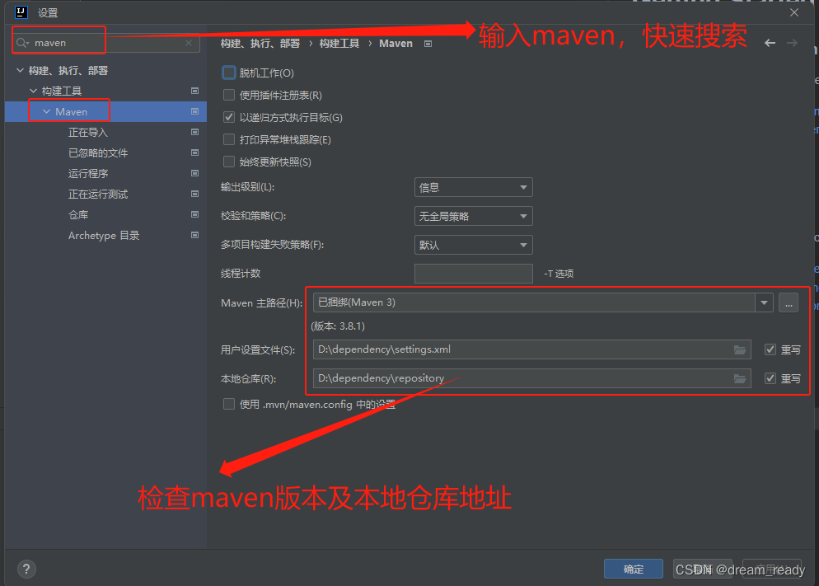Image resolution: width=819 pixels, height=586 pixels.
Task: Click the forward navigation arrow at top right
Action: (793, 43)
